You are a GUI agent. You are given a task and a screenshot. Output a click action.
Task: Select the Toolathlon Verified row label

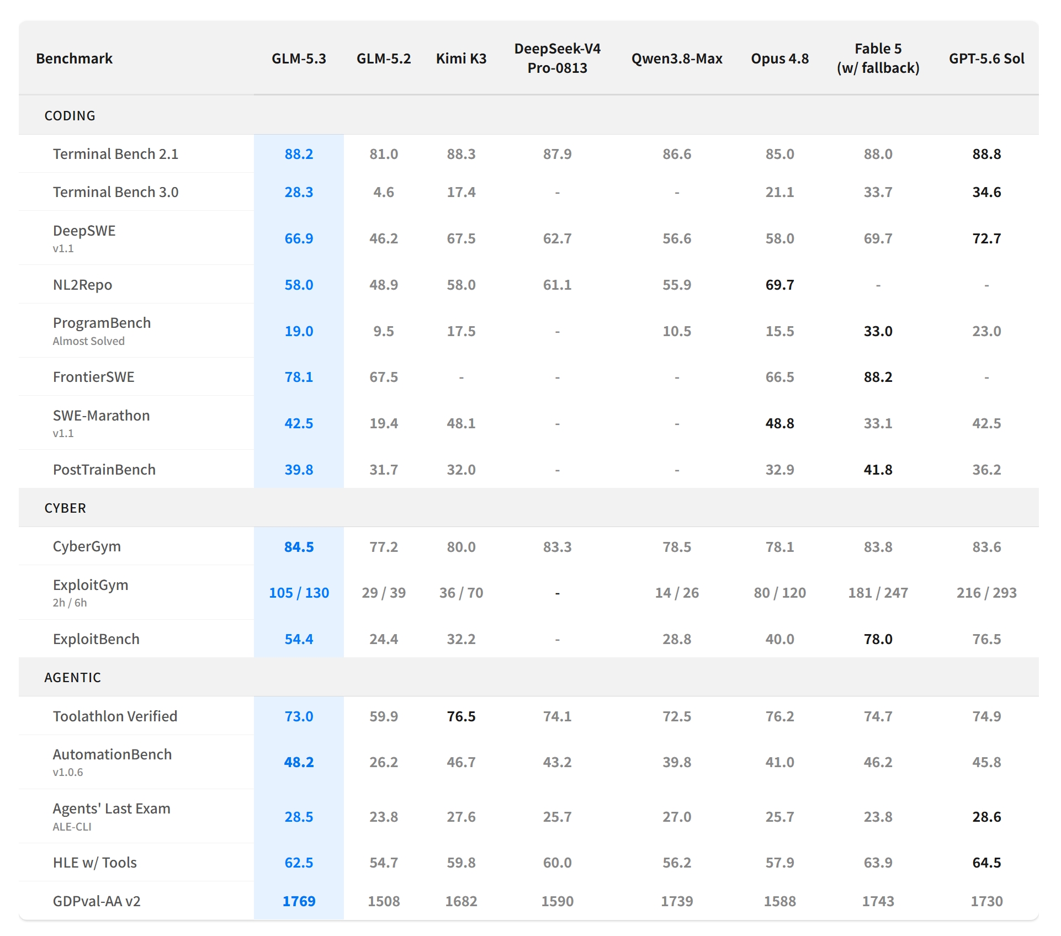115,716
